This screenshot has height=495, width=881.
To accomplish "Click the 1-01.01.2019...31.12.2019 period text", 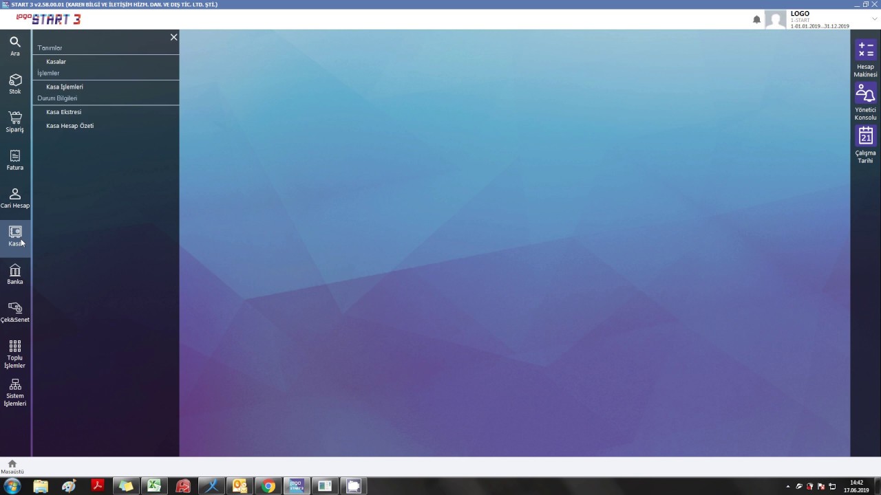I will click(820, 26).
